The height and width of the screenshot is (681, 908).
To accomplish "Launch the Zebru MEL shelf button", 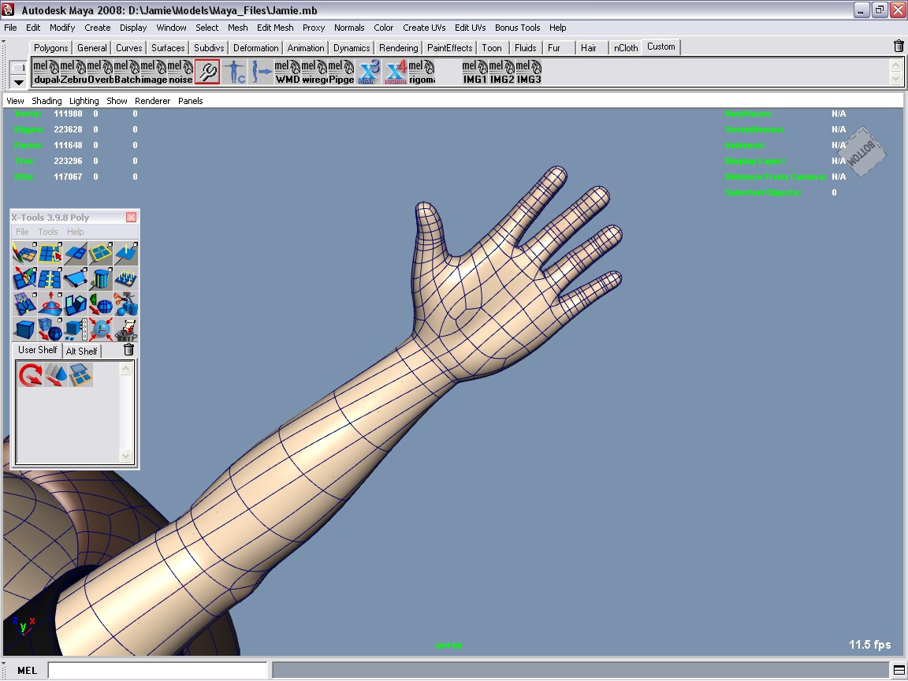I will 73,72.
